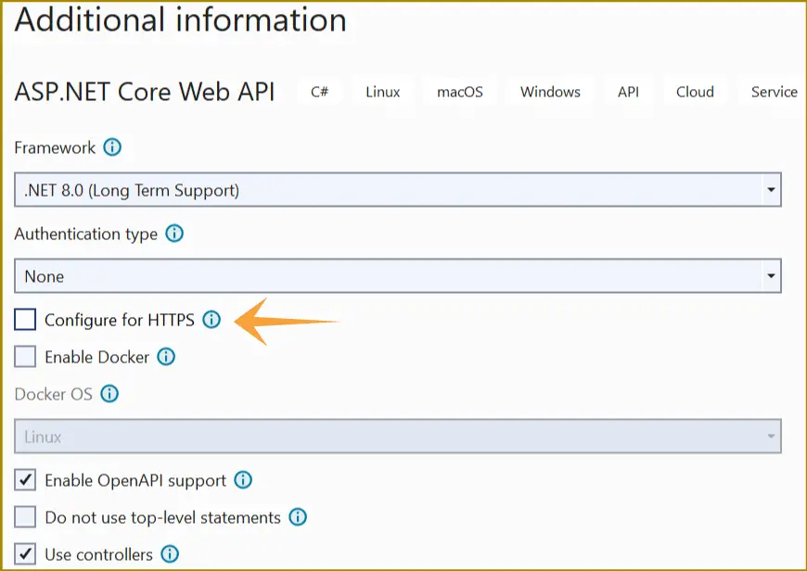Check Do not use top-level statements
Image resolution: width=807 pixels, height=571 pixels.
point(25,517)
